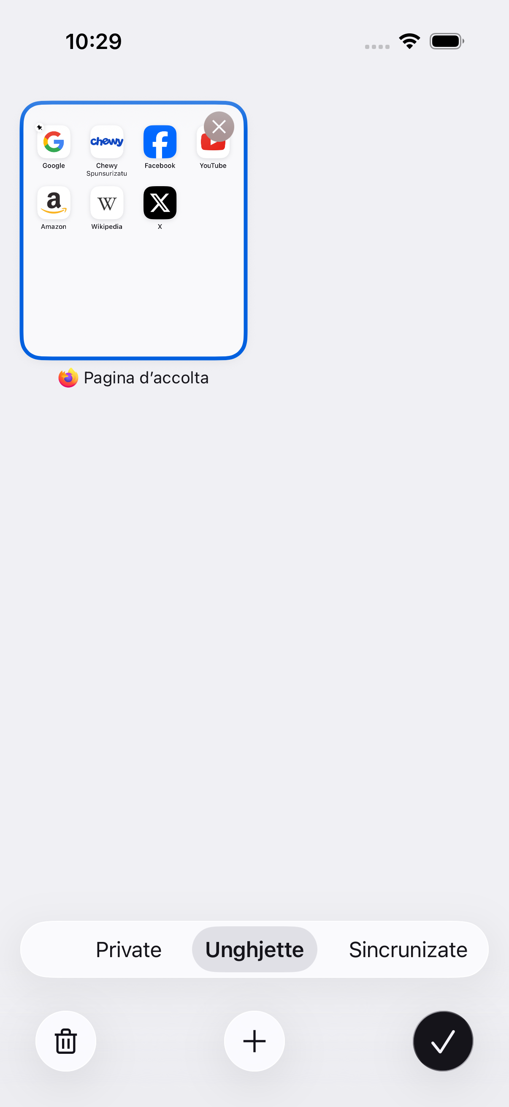Select the Facebook shortcut icon
Image resolution: width=509 pixels, height=1107 pixels.
160,142
